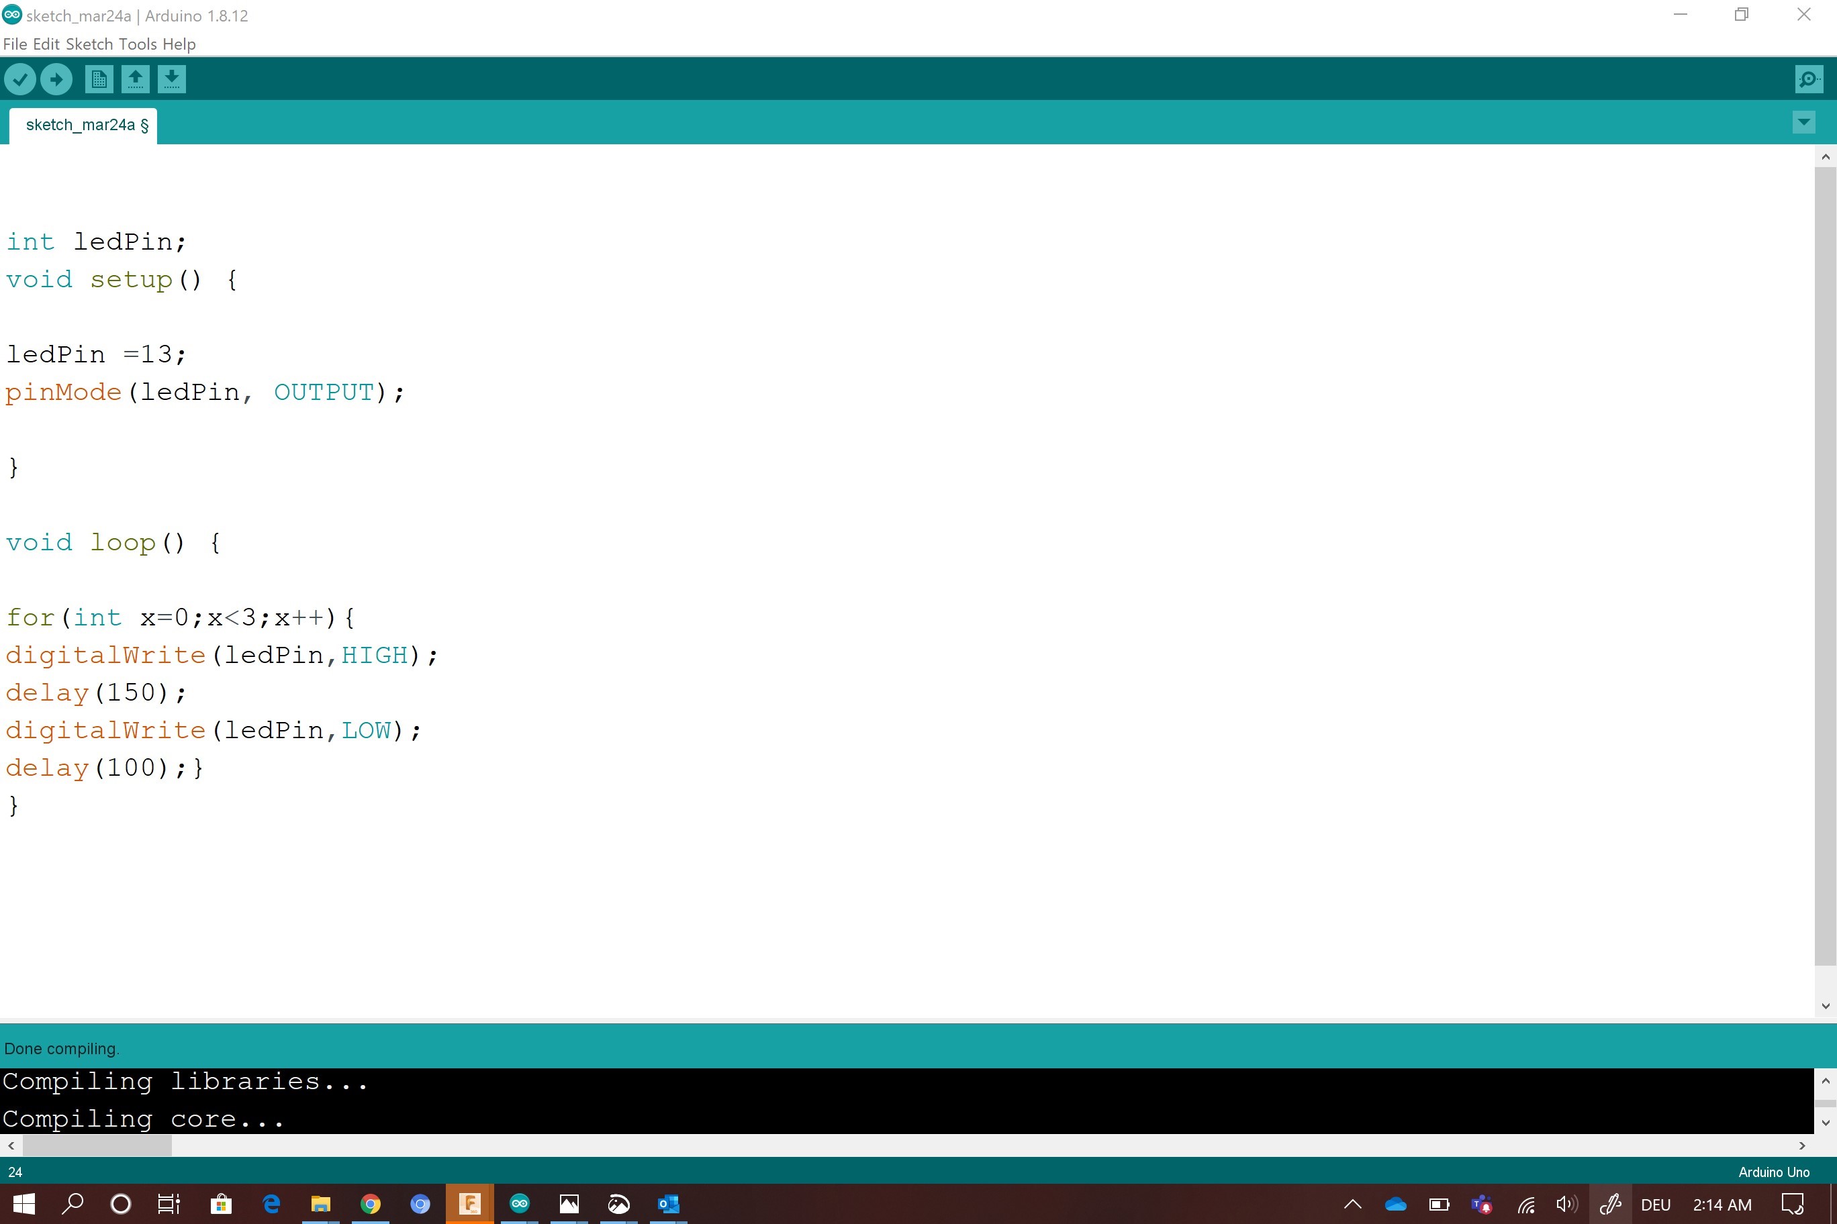
Task: Open the 2:14 AM clock
Action: click(1722, 1205)
